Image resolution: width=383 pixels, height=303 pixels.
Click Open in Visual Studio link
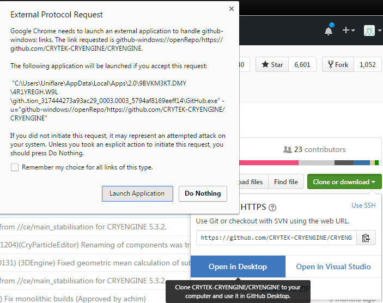click(x=333, y=266)
